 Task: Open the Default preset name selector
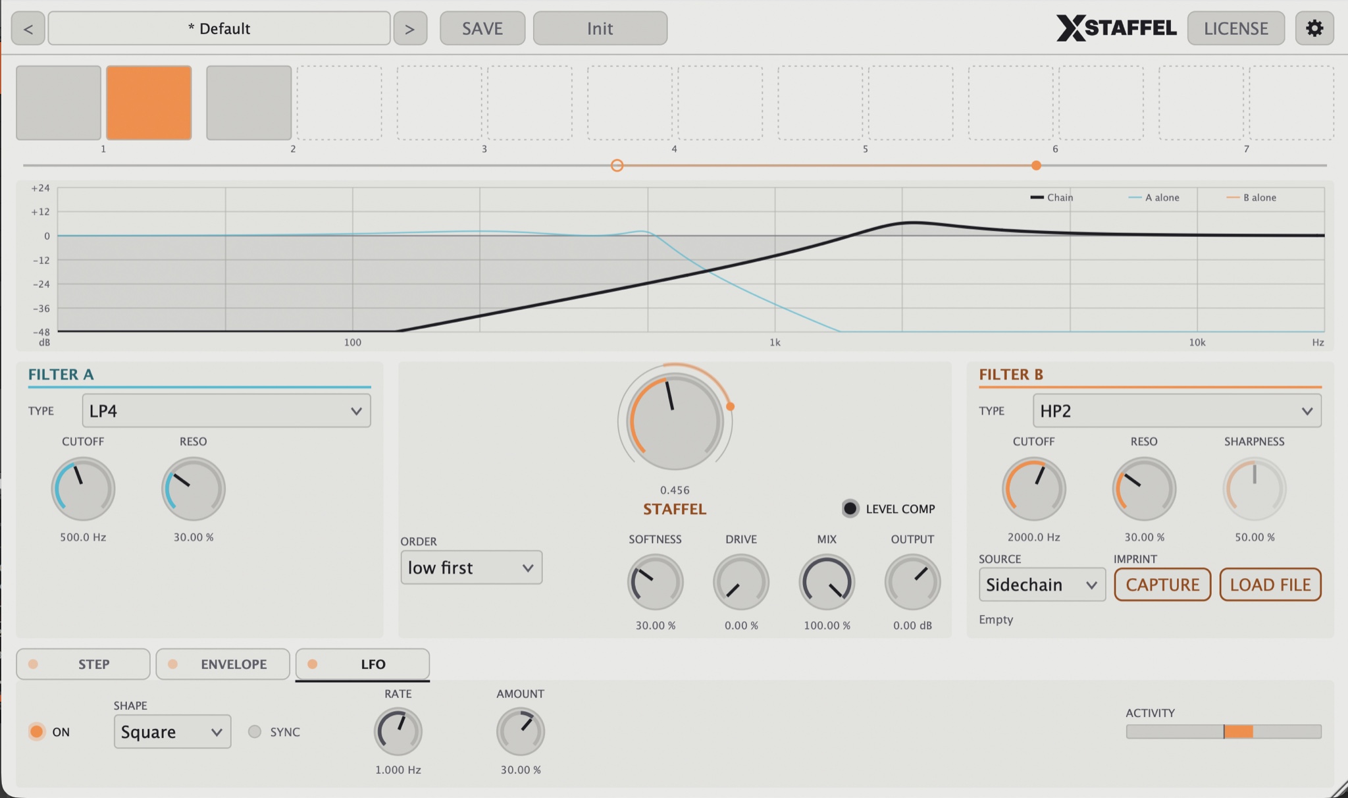click(x=219, y=28)
